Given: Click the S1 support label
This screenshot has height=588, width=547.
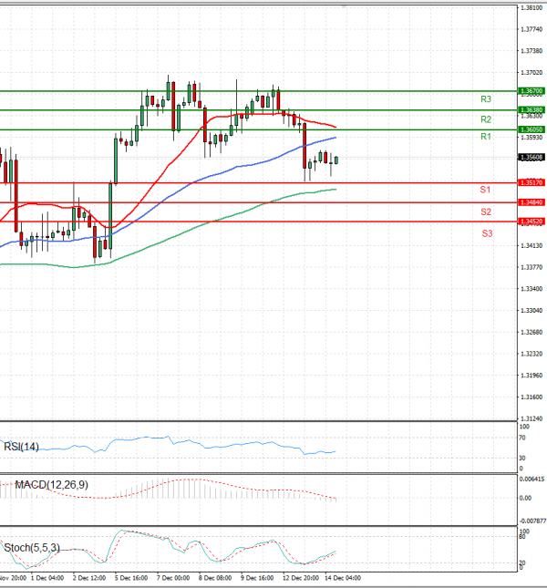Looking at the screenshot, I should [485, 190].
